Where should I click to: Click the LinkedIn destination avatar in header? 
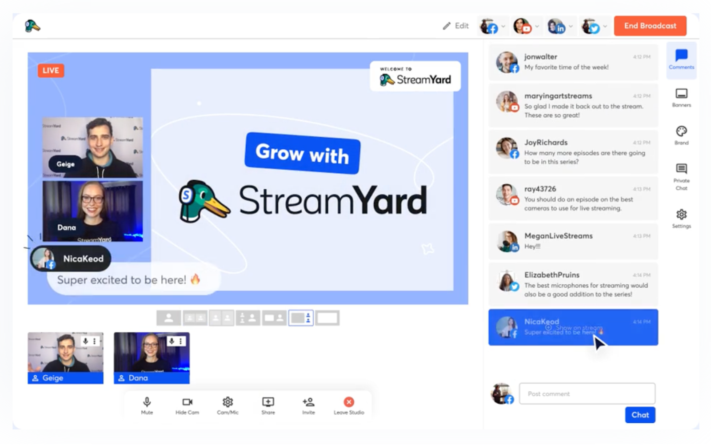point(556,26)
